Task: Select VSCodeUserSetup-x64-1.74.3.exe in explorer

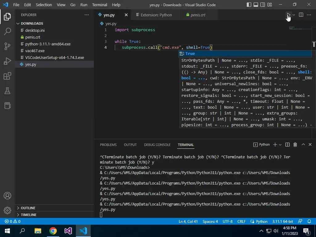Action: (x=54, y=57)
